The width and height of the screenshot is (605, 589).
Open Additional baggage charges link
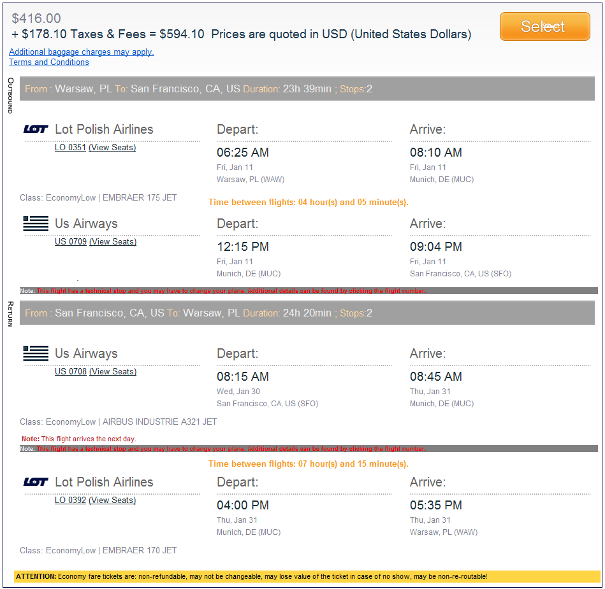pyautogui.click(x=82, y=52)
